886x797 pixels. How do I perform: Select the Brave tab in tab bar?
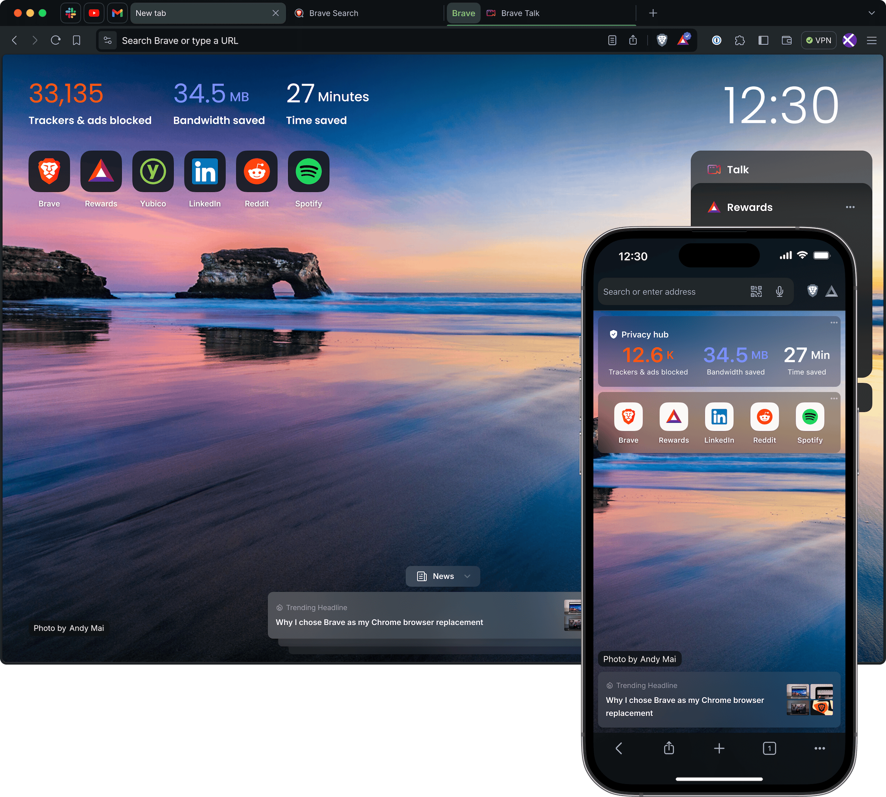click(x=462, y=13)
